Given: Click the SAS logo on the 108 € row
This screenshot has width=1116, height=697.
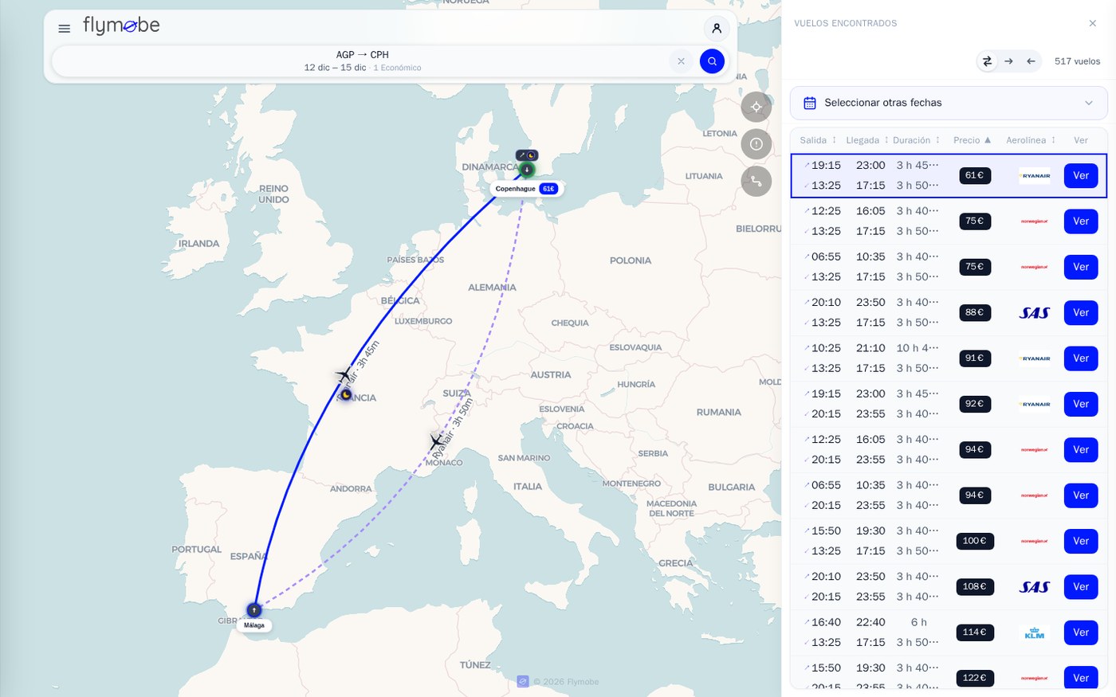Looking at the screenshot, I should [1035, 587].
